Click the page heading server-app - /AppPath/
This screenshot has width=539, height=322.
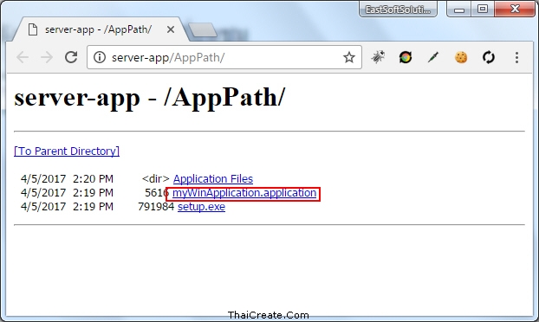150,98
